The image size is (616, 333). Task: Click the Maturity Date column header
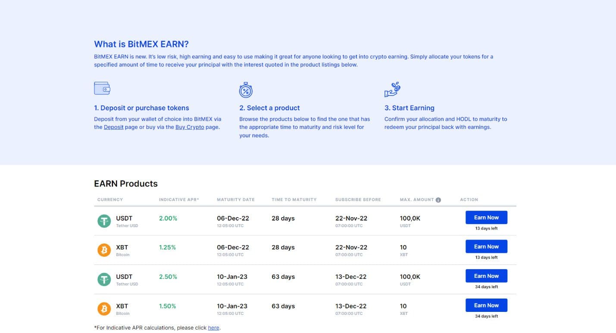pyautogui.click(x=236, y=200)
